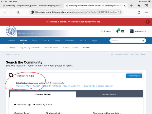The width and height of the screenshot is (152, 114).
Task: Search Parker 75 nibs in content titles only
Action: (98, 86)
